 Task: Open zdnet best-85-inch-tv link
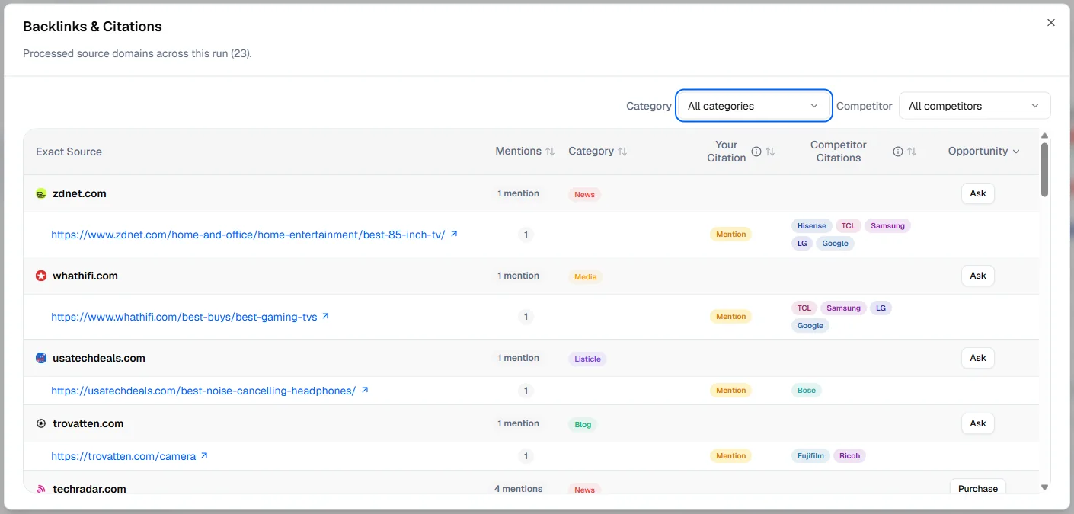click(248, 235)
